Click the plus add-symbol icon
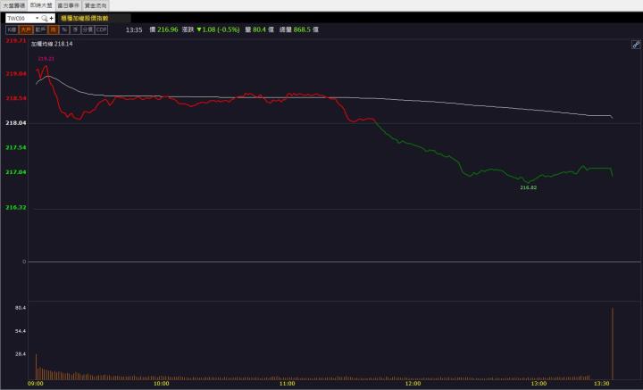Image resolution: width=643 pixels, height=390 pixels. click(51, 18)
